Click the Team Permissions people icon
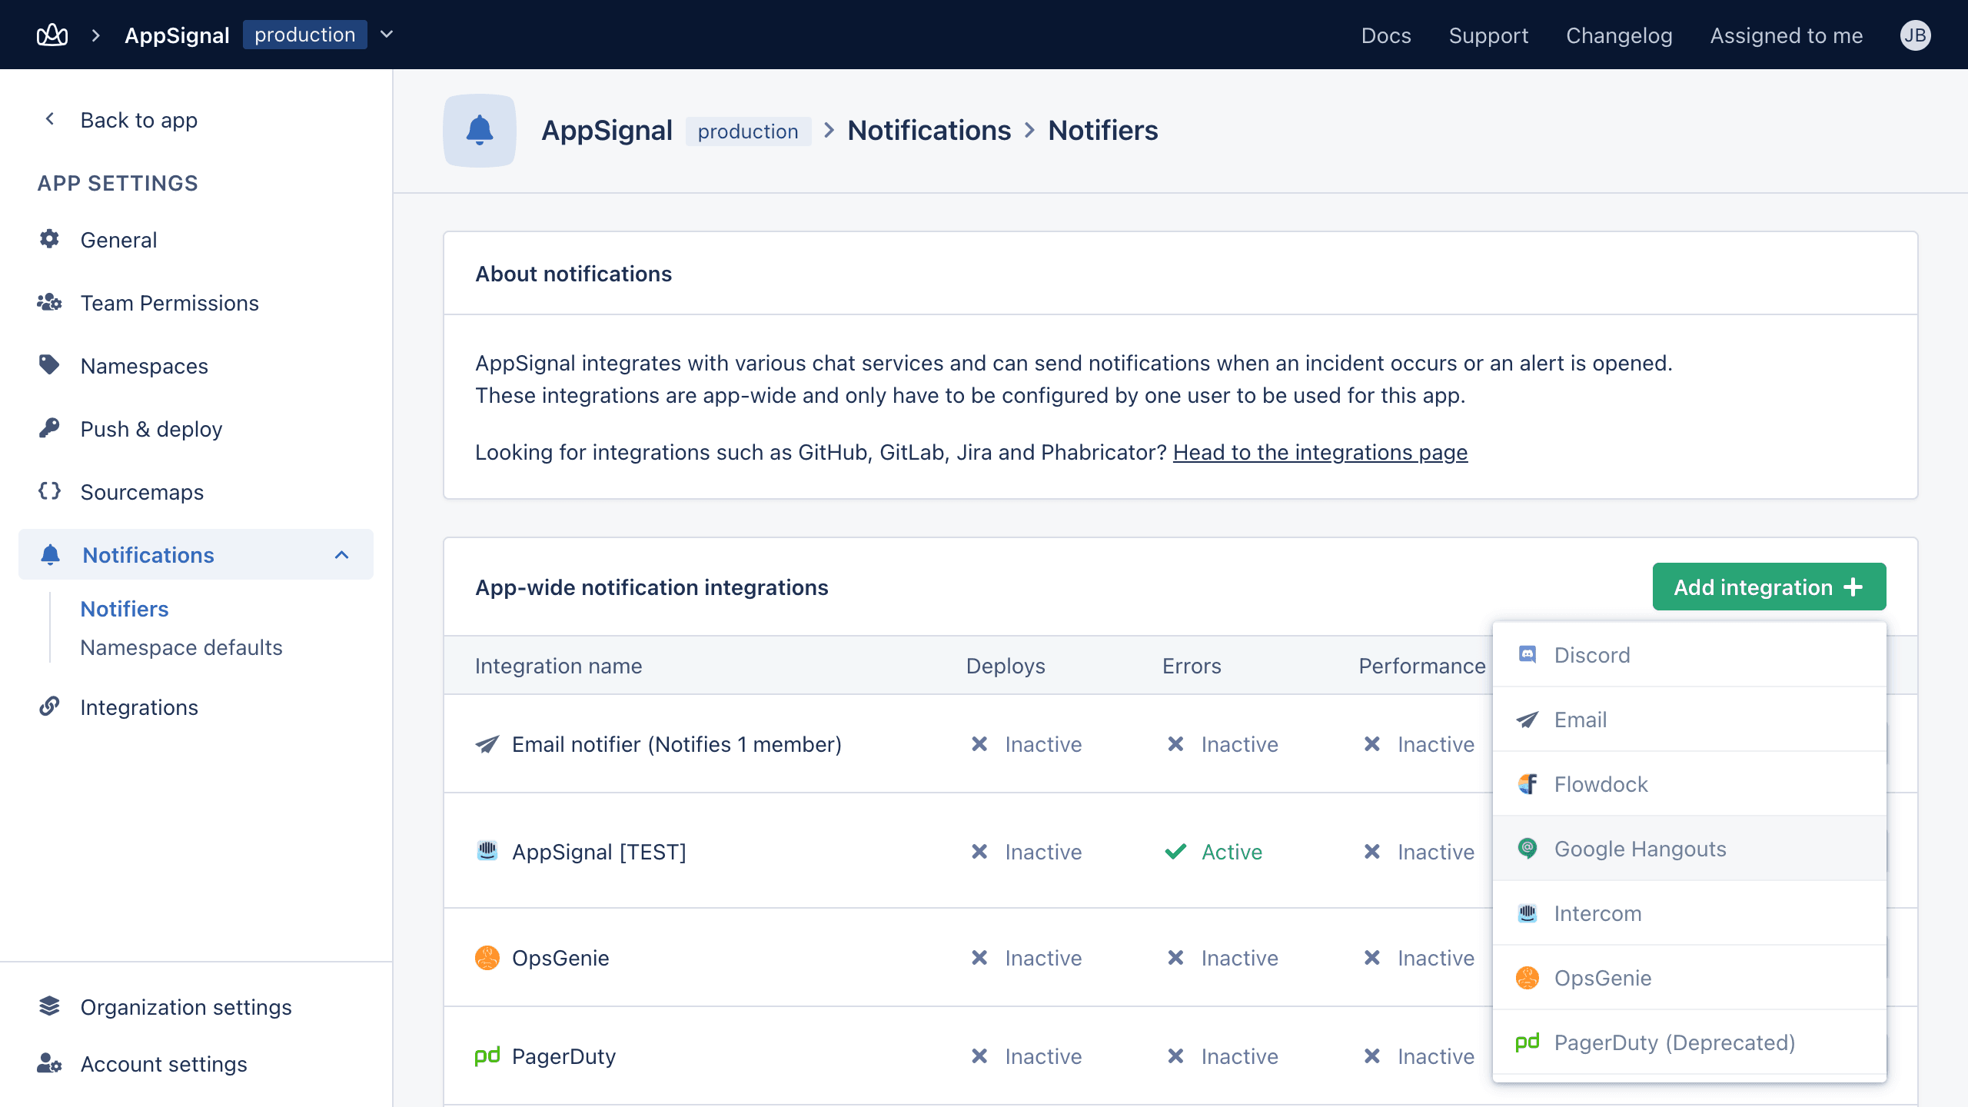 tap(49, 302)
